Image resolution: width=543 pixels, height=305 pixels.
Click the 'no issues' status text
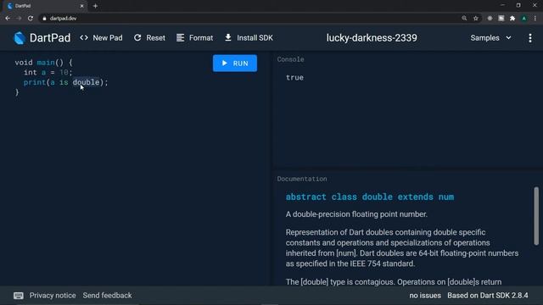(425, 296)
